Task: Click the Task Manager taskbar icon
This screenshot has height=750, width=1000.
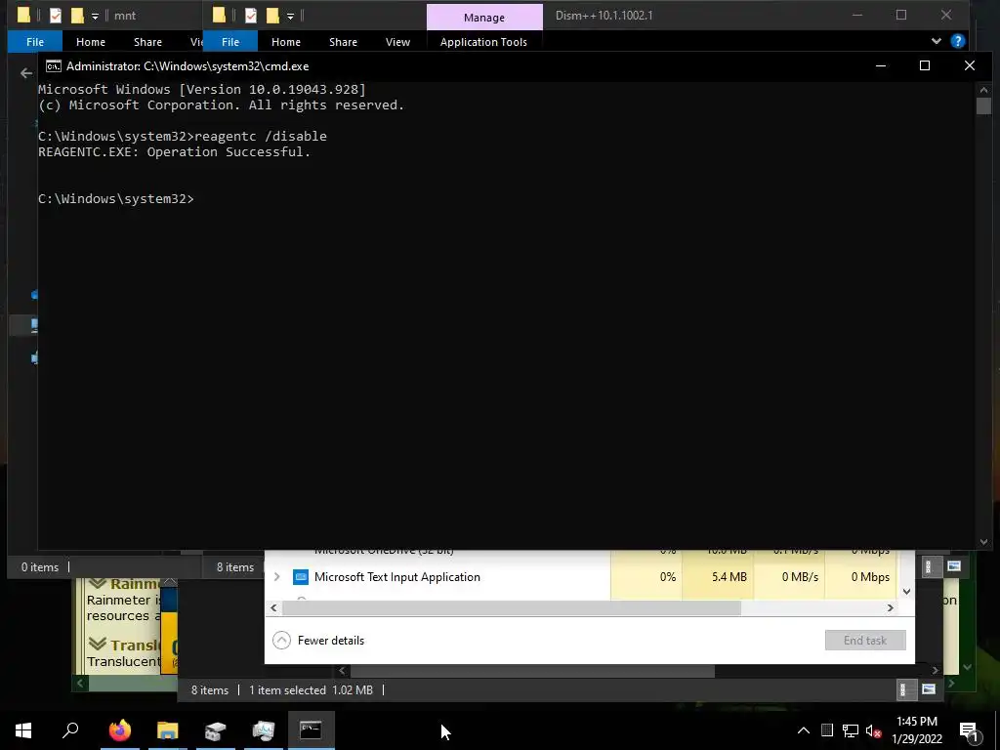Action: click(264, 730)
